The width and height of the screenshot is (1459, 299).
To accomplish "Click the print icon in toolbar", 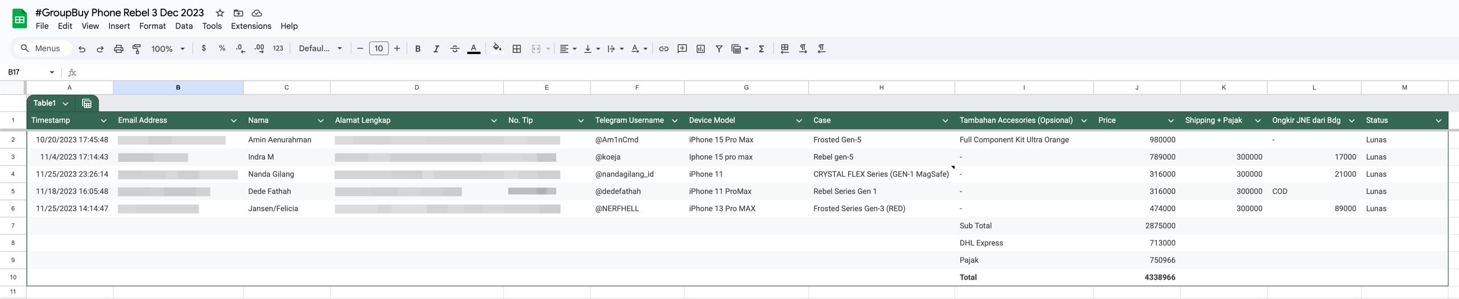I will 119,49.
